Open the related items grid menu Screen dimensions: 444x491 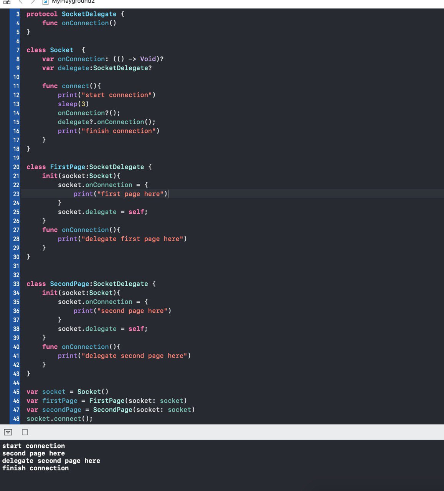pyautogui.click(x=7, y=2)
